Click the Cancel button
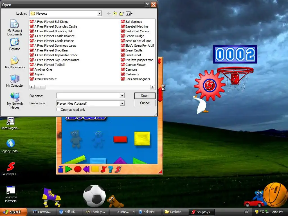 point(145,103)
